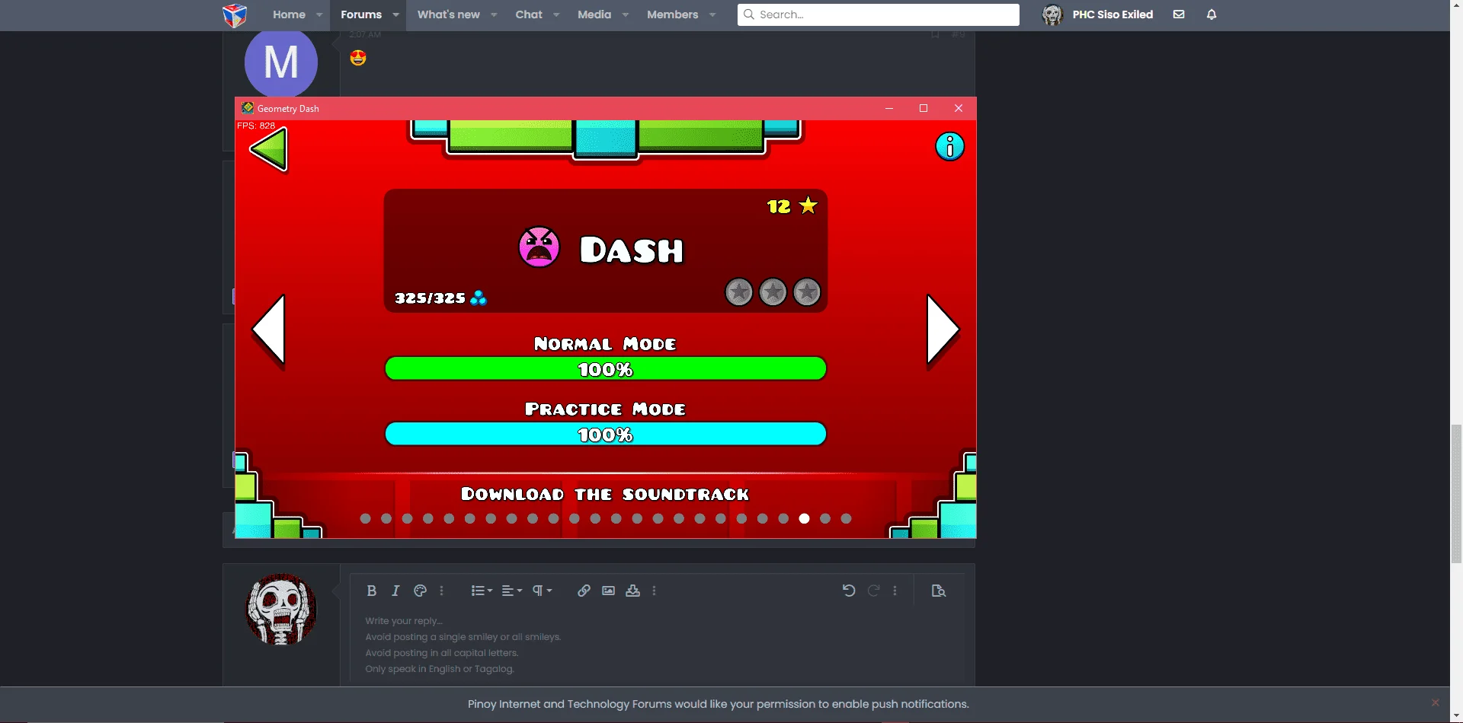Screen dimensions: 1463x723
Task: Open the list dropdown in editor
Action: [x=482, y=591]
